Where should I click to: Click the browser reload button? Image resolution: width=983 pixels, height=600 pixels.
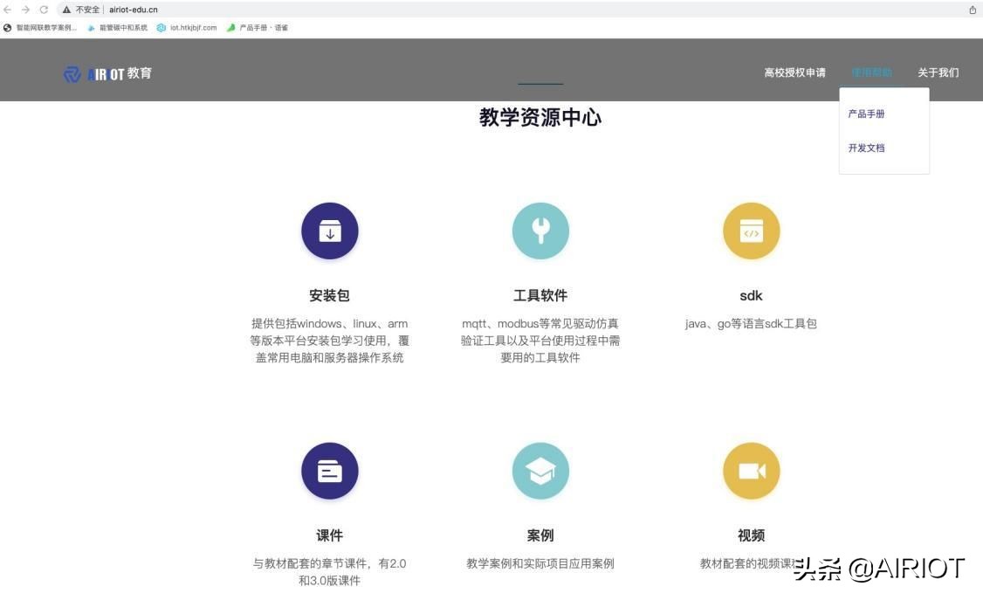coord(45,10)
